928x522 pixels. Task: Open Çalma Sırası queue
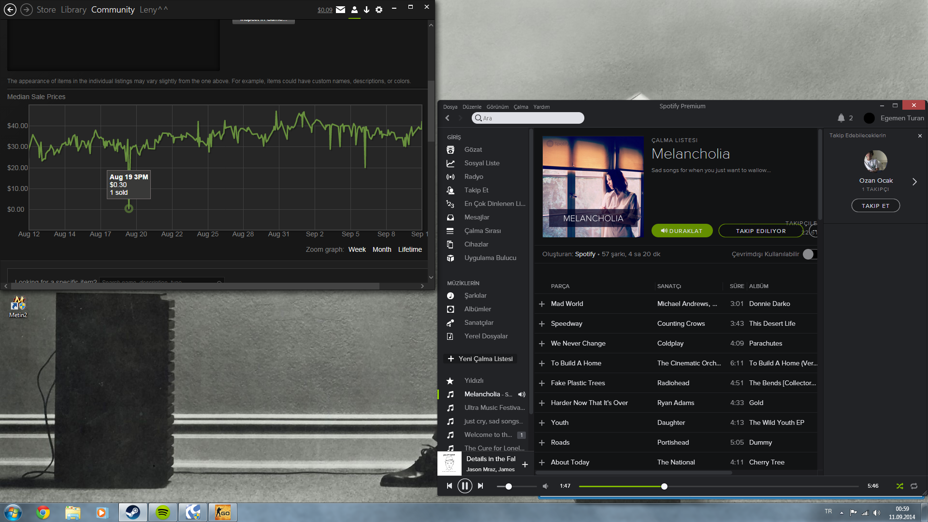tap(482, 231)
